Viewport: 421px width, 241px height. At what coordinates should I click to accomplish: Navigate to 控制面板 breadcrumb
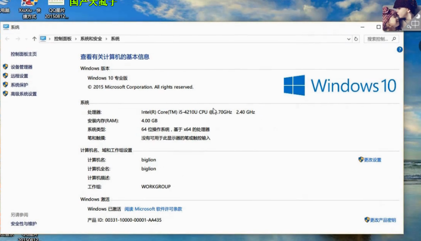(x=63, y=39)
